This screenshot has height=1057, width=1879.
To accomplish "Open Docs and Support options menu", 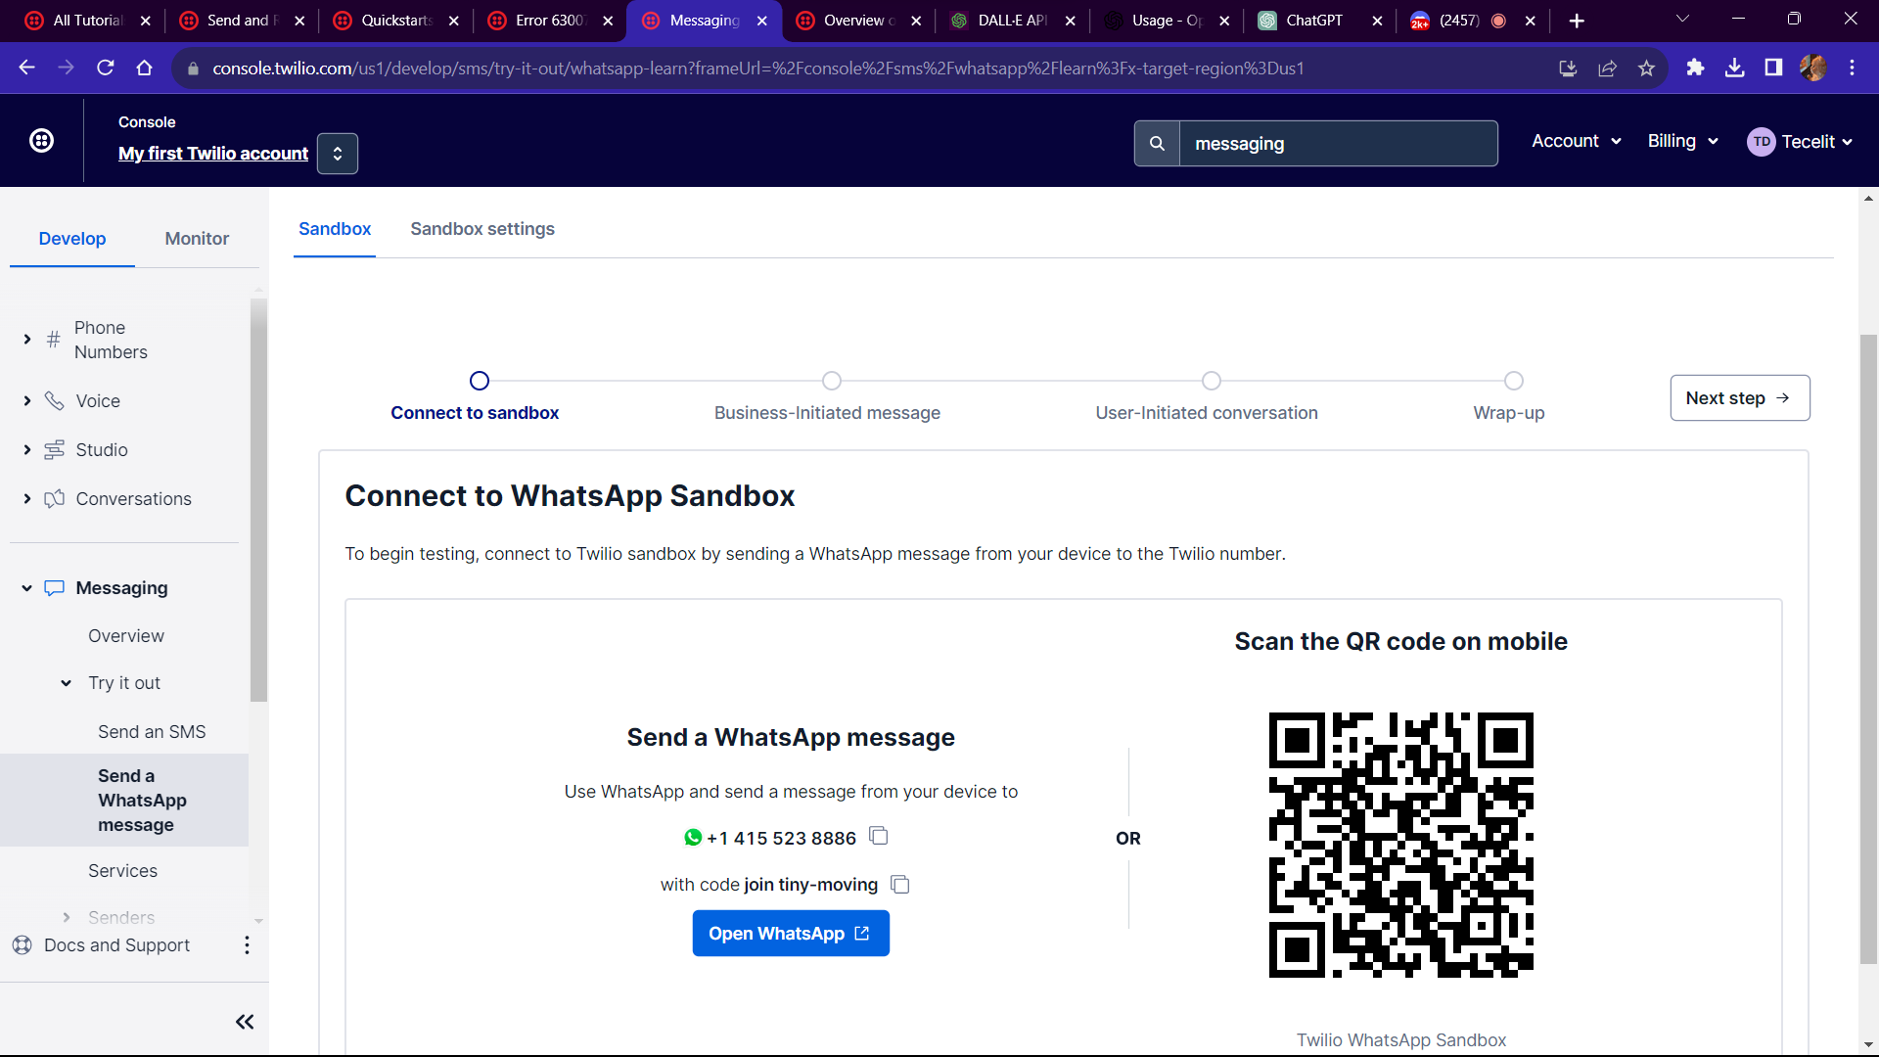I will click(x=247, y=945).
